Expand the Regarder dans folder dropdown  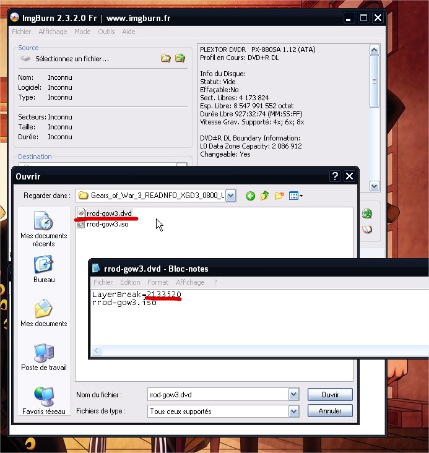[x=230, y=196]
